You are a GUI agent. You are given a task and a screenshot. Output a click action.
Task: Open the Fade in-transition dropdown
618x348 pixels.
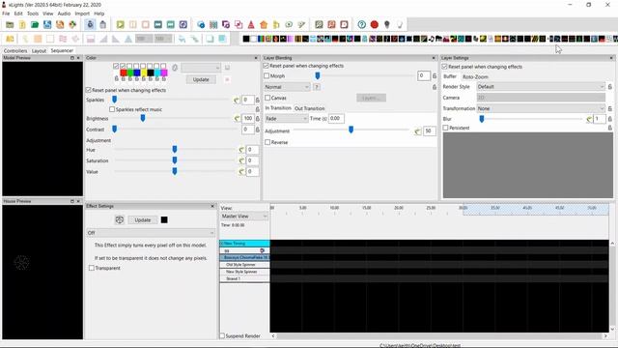[286, 118]
